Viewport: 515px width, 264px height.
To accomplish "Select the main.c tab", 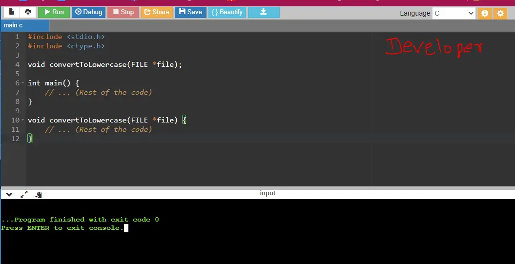I will pos(25,25).
